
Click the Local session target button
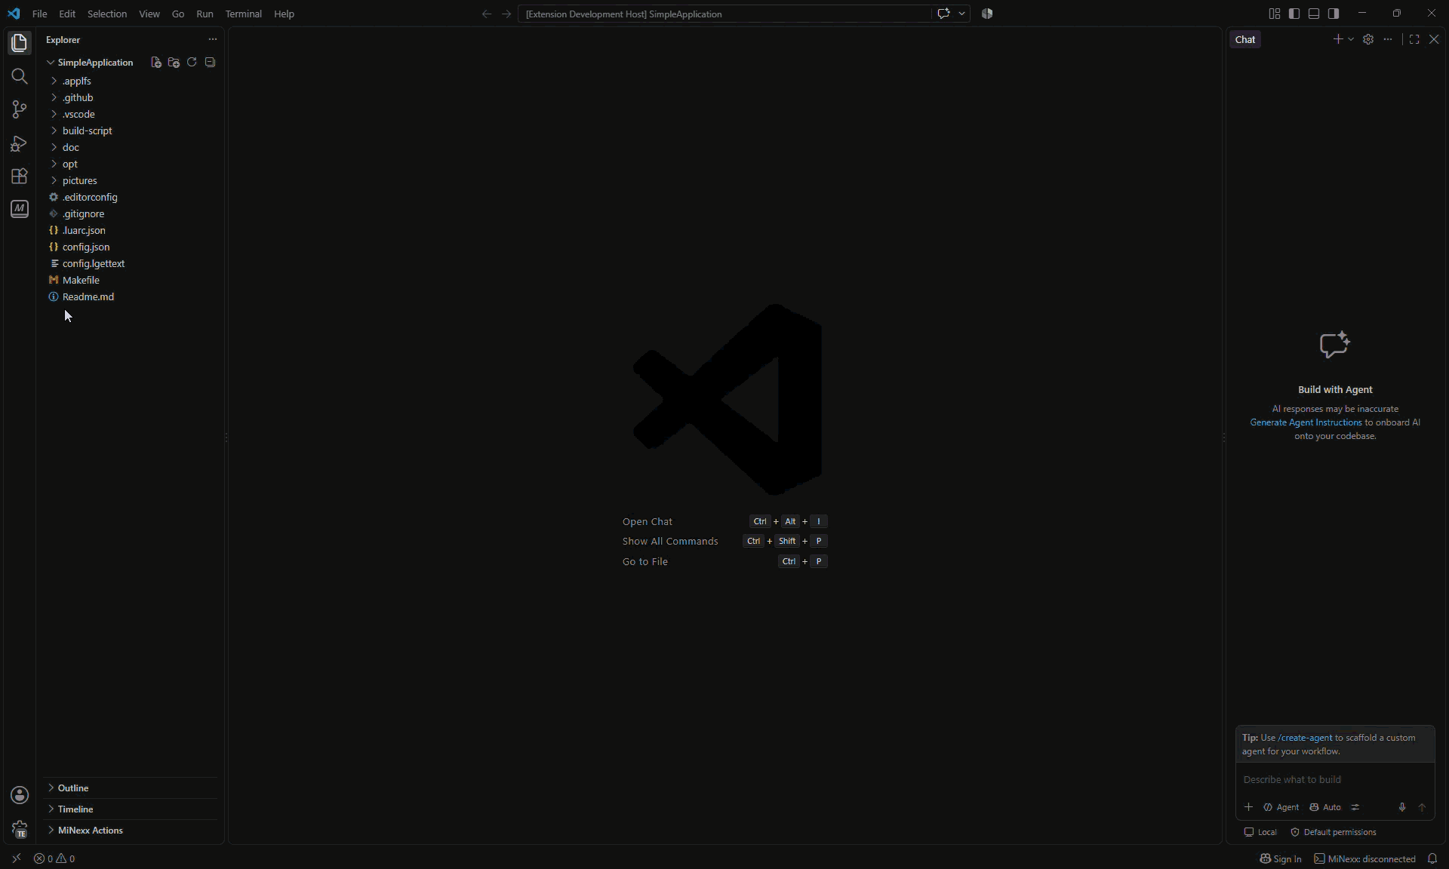point(1260,832)
